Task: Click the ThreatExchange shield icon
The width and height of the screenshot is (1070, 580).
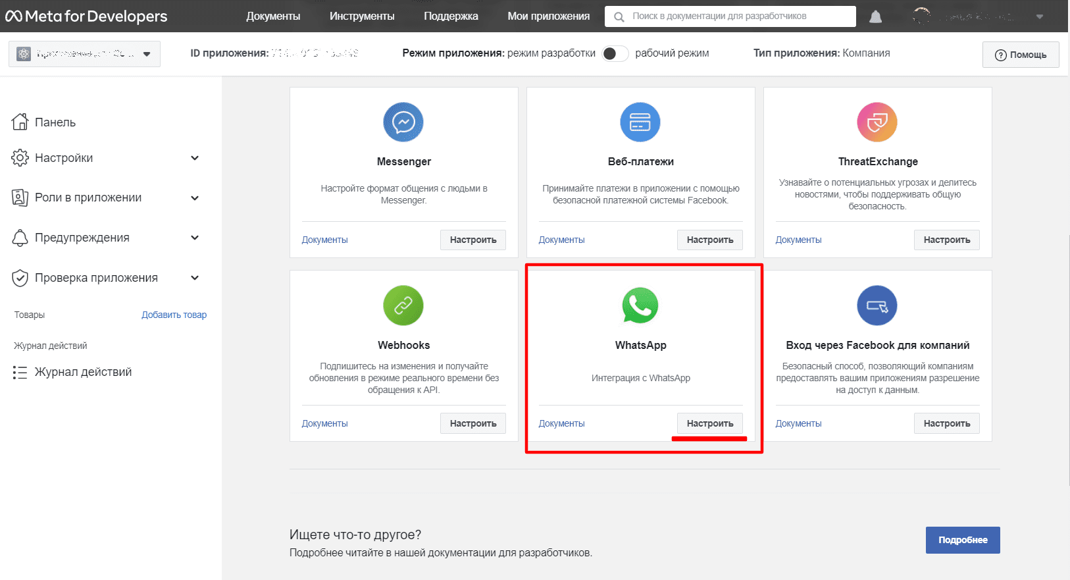Action: (877, 122)
